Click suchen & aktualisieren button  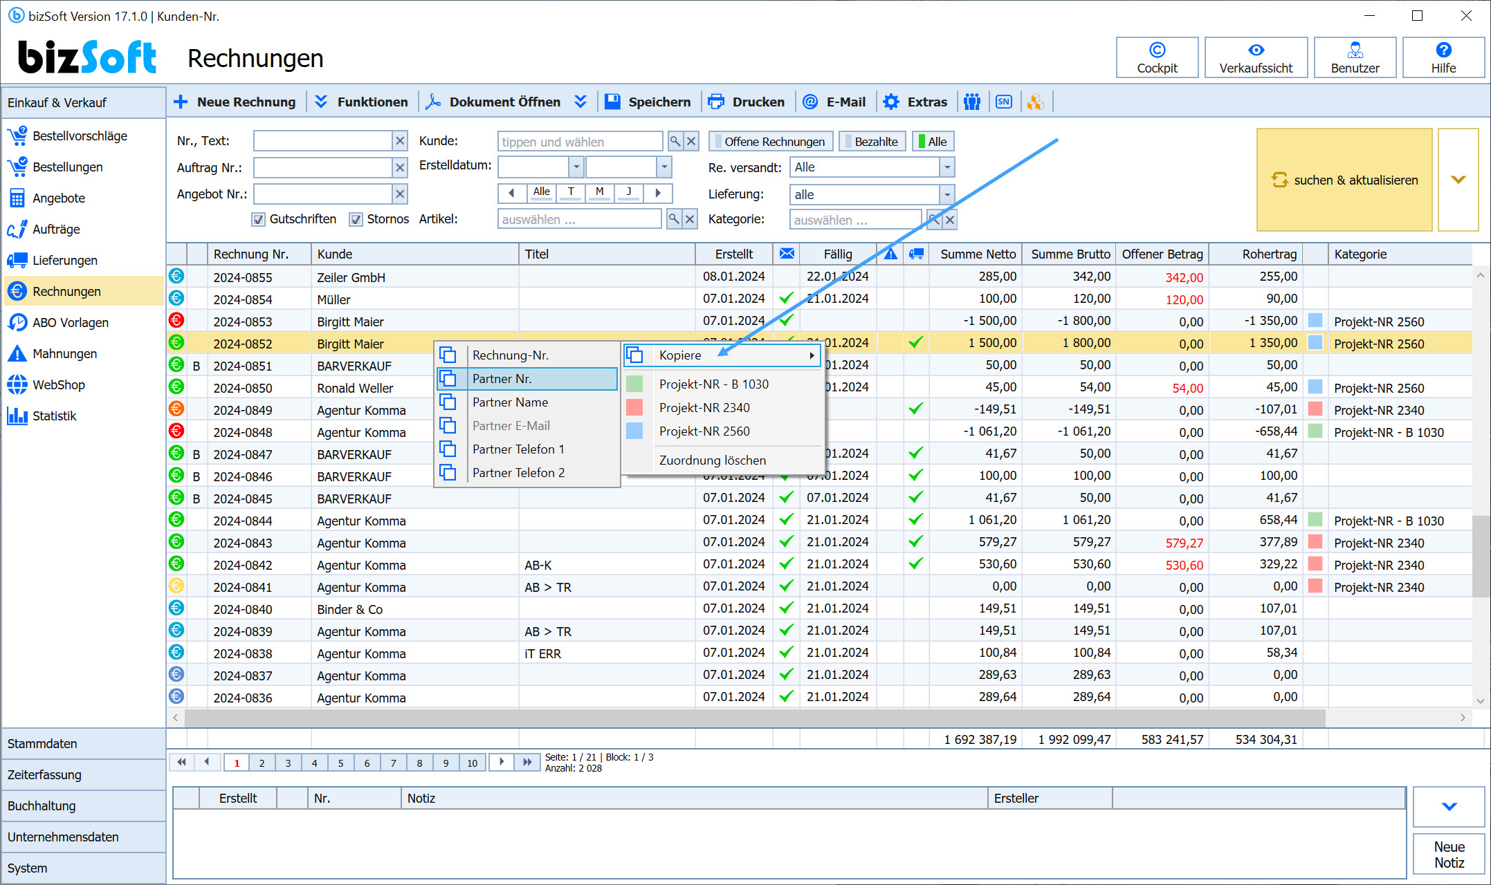[x=1344, y=179]
